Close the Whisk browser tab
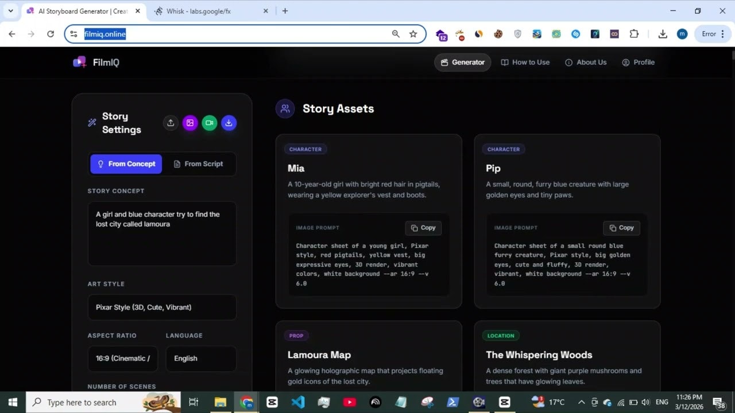The width and height of the screenshot is (735, 413). tap(266, 11)
